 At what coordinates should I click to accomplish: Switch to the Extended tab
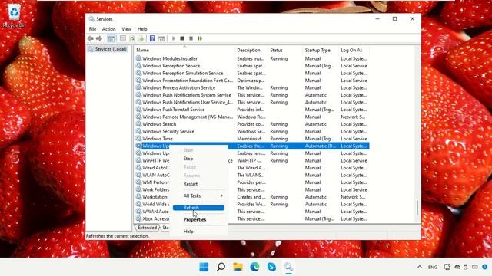(147, 228)
